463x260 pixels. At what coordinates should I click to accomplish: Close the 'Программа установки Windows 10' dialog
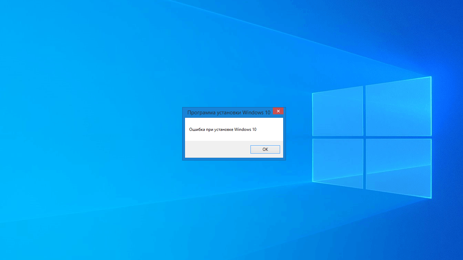click(278, 111)
